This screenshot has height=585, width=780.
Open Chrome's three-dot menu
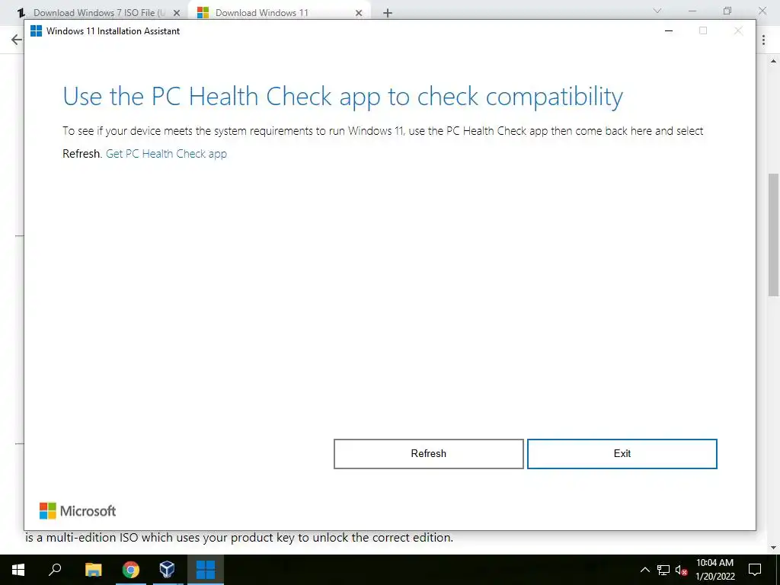763,40
